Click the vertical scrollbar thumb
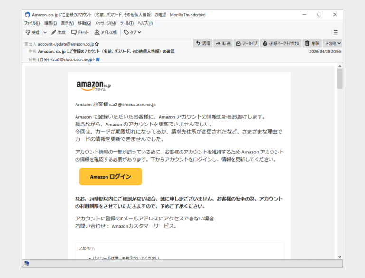The height and width of the screenshot is (278, 365). tap(340, 79)
